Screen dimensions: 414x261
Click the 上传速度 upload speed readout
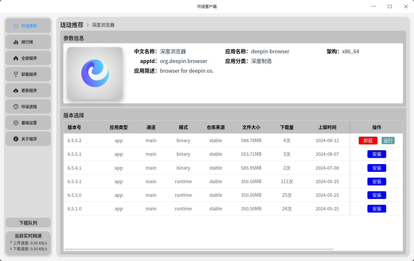pyautogui.click(x=28, y=243)
